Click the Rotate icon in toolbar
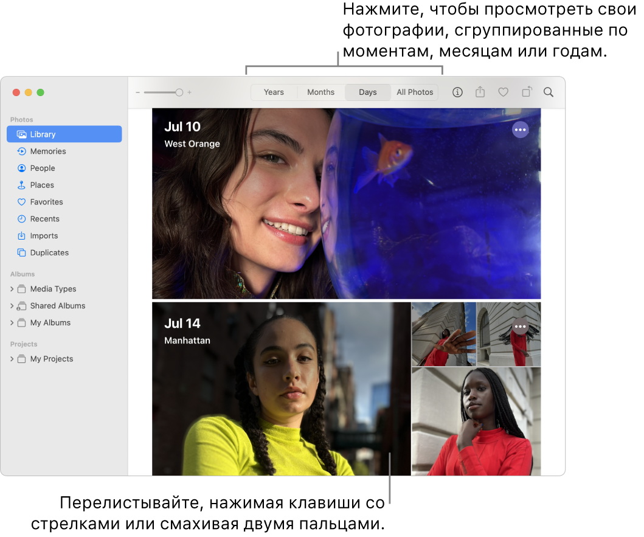 [527, 92]
